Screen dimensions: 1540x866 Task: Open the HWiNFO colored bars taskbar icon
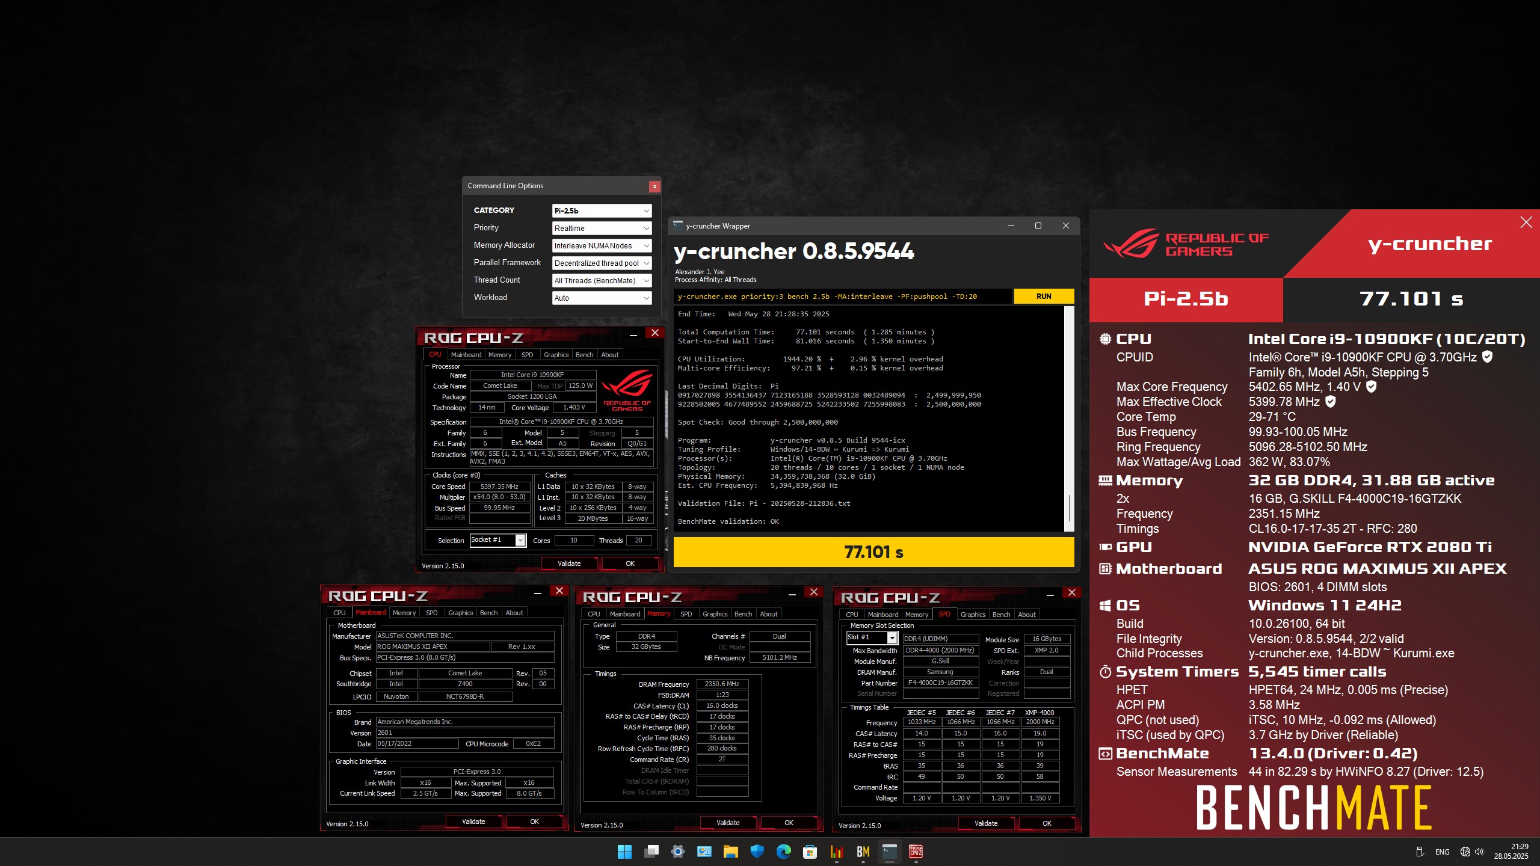(836, 852)
